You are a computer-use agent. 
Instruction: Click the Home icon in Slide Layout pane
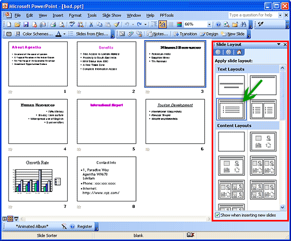point(239,52)
